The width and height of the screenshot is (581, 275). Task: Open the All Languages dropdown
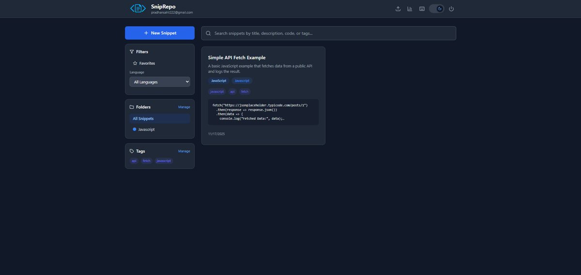(160, 82)
